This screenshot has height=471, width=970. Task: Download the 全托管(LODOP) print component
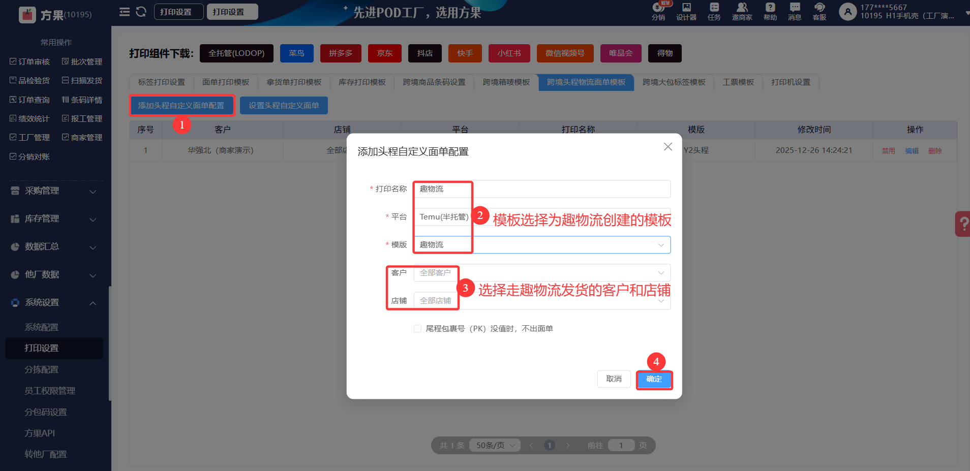coord(236,53)
